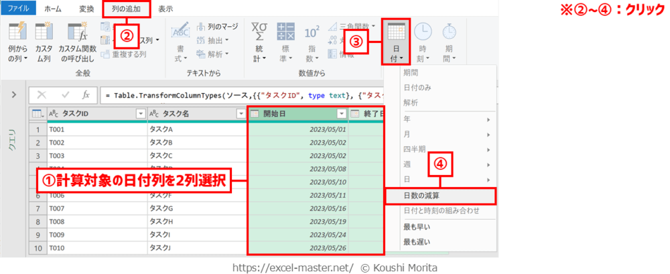Open the 標準 arithmetic dropdown
Viewport: 670px width, 274px height.
pos(285,43)
